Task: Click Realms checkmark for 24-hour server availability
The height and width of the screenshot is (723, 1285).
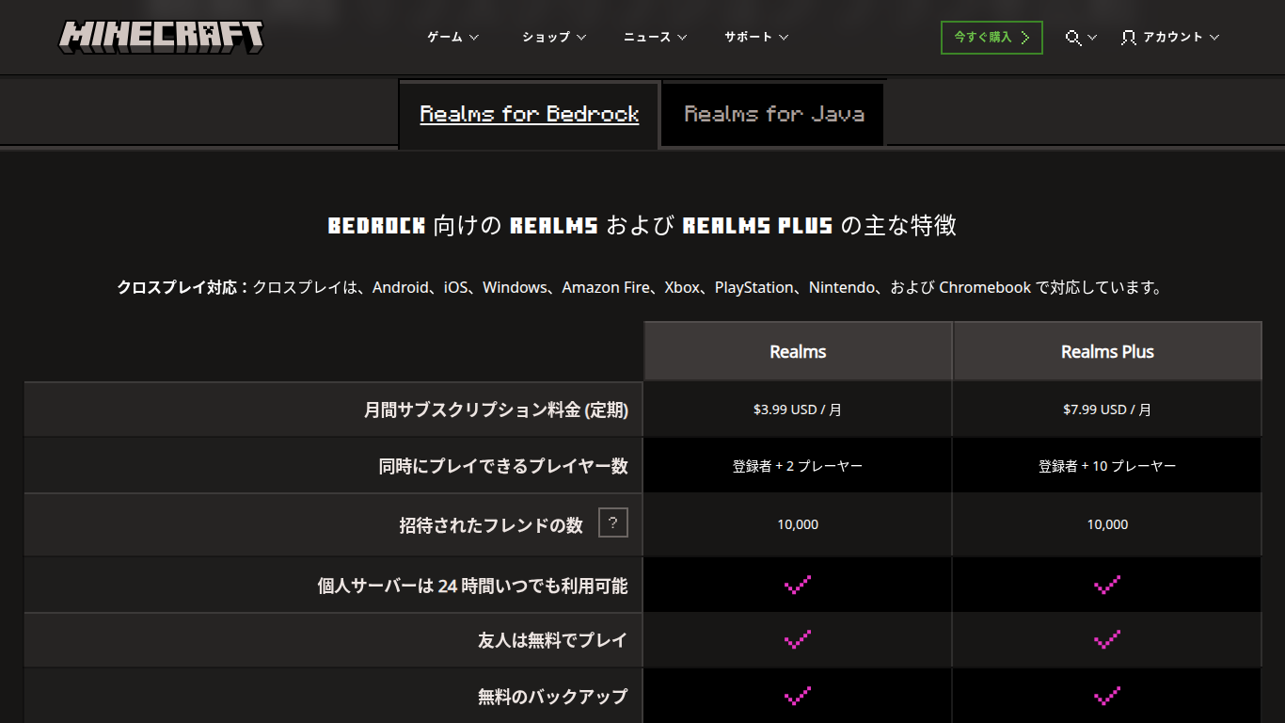Action: pyautogui.click(x=797, y=586)
